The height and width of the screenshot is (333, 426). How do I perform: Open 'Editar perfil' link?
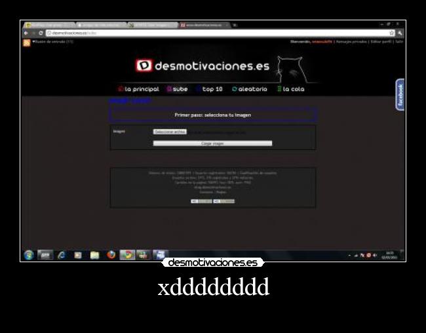point(381,41)
